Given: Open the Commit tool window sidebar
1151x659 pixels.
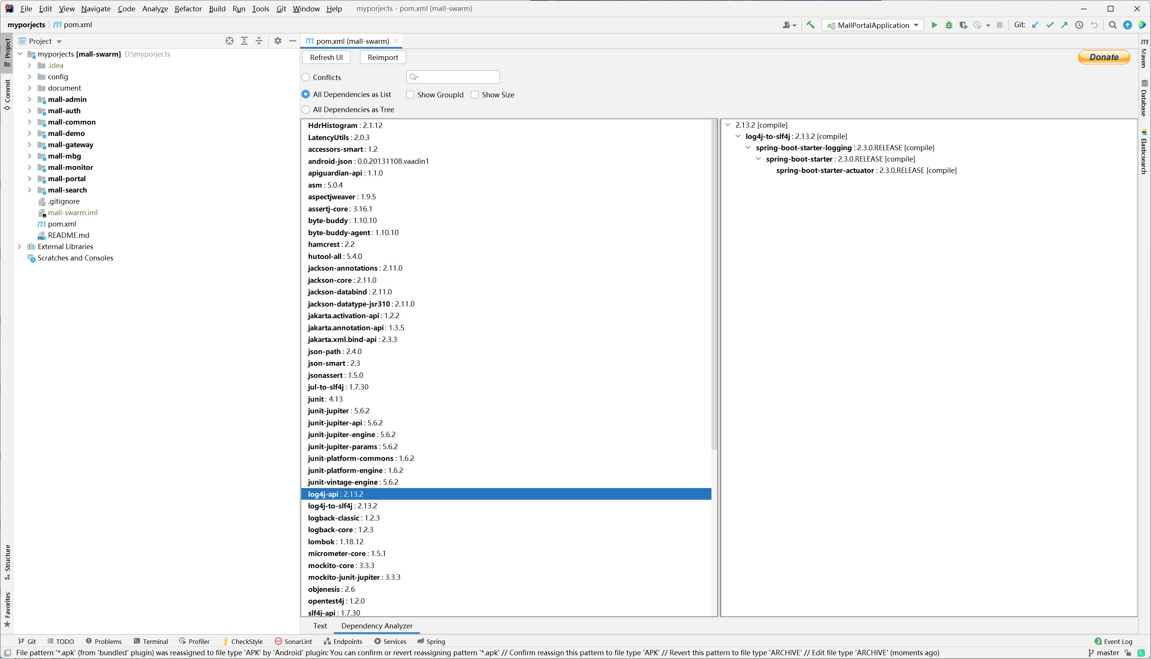Looking at the screenshot, I should click(x=7, y=95).
